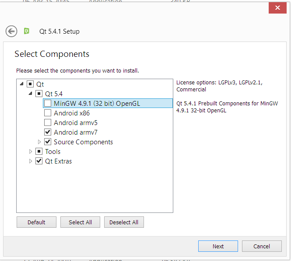Select the Android x86 row label
This screenshot has height=261, width=291.
tap(72, 113)
